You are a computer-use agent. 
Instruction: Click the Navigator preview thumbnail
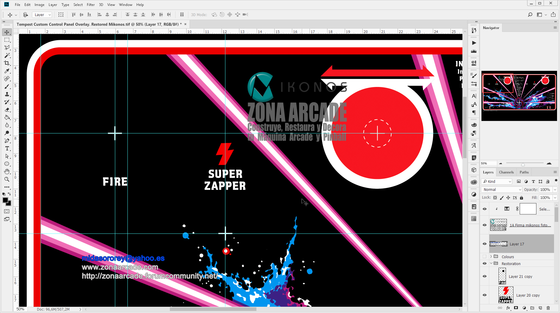click(519, 96)
